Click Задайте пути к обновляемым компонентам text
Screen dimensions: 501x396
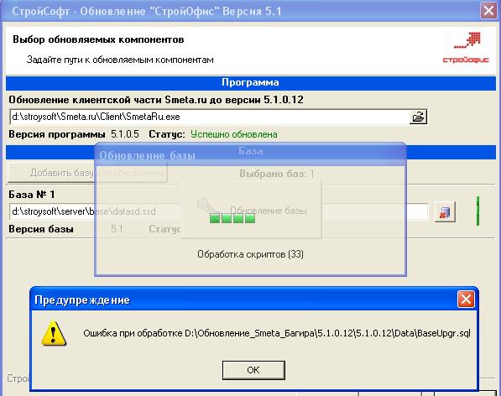pos(120,60)
